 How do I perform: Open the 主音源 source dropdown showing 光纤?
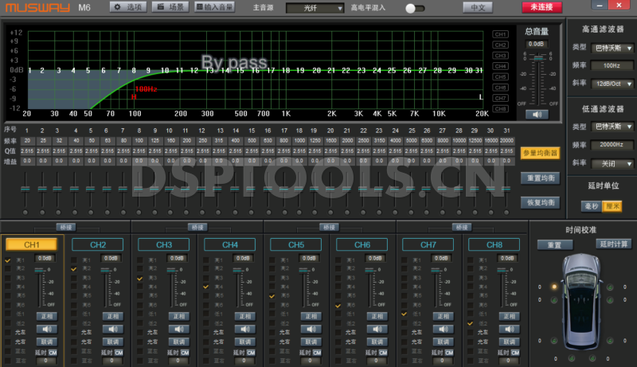(x=315, y=8)
